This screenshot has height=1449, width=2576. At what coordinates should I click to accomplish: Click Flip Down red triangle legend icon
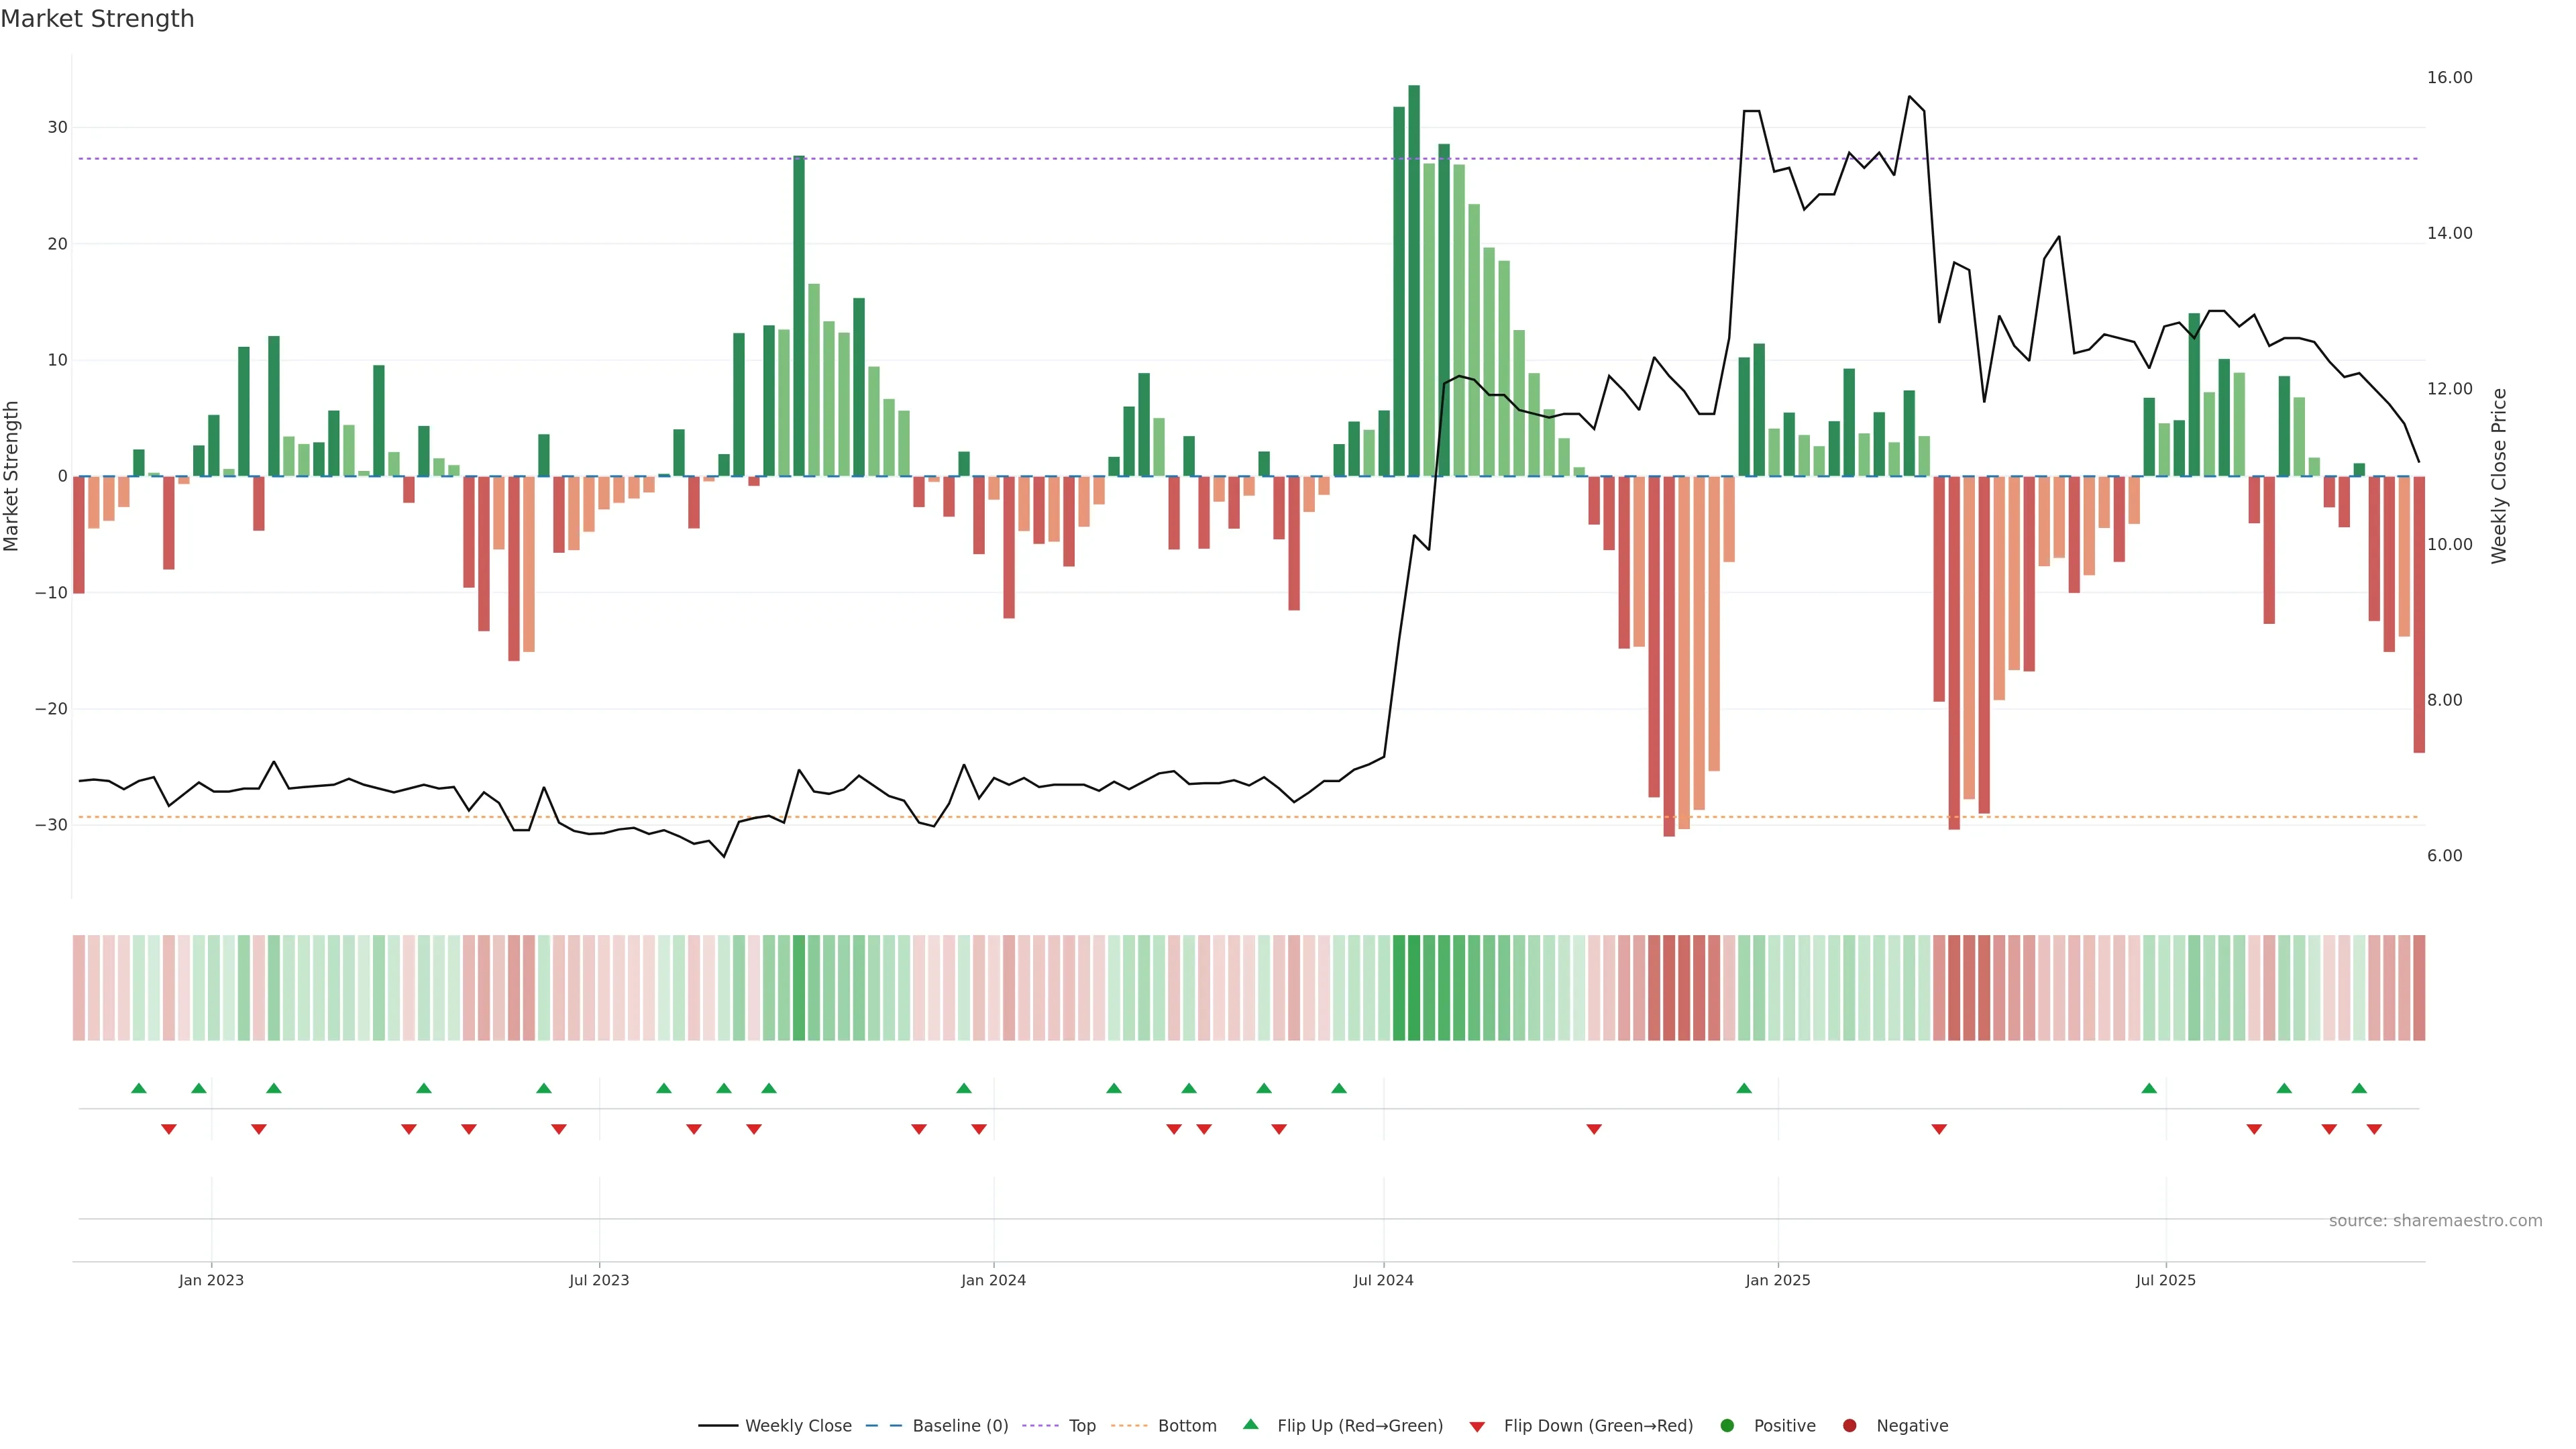pyautogui.click(x=1477, y=1427)
